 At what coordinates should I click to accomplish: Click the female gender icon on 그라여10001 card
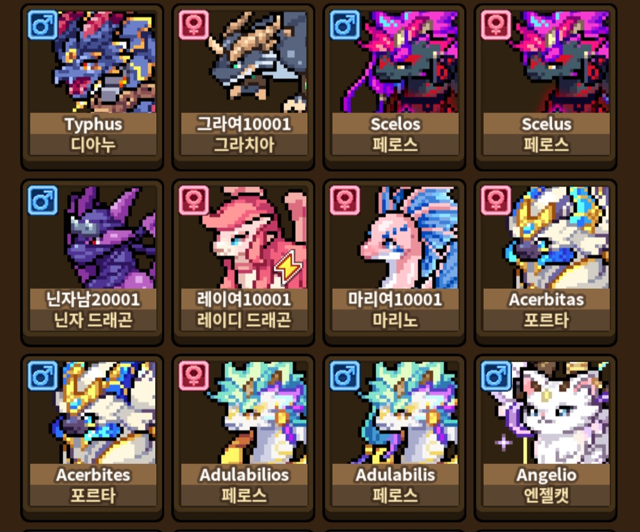pos(193,25)
